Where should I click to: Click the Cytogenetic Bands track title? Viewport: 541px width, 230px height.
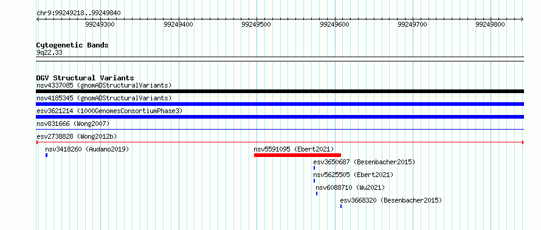[x=72, y=45]
